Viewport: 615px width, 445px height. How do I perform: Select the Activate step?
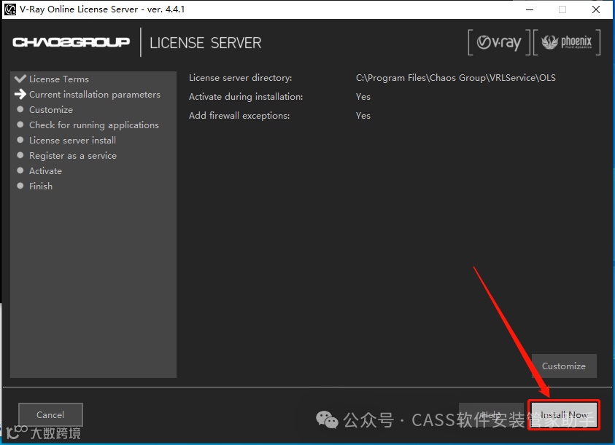click(45, 171)
